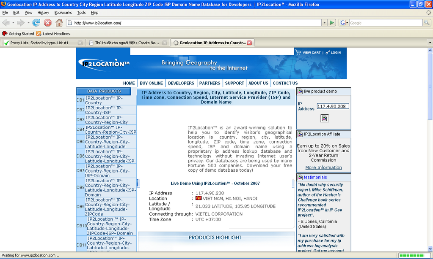Open the Tools menu
Image resolution: width=433 pixels, height=259 pixels.
(x=81, y=12)
